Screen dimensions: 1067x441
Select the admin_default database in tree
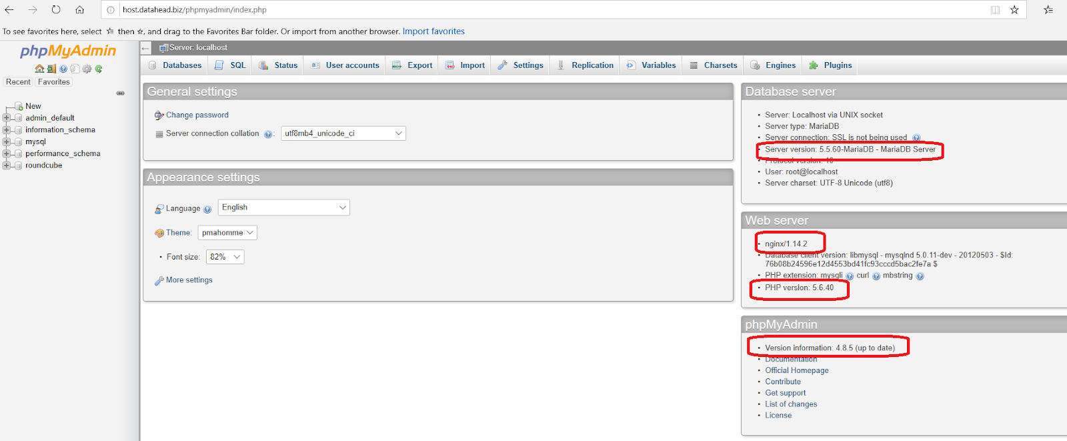point(50,118)
